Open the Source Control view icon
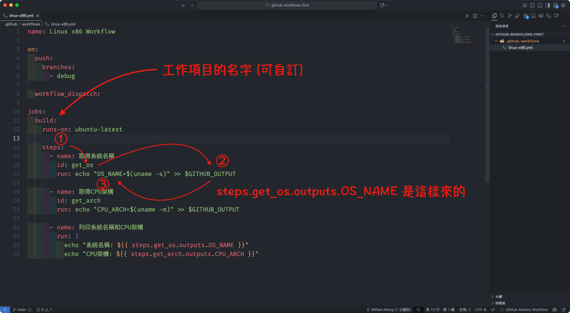Viewport: 570px width, 313px height. [x=510, y=16]
